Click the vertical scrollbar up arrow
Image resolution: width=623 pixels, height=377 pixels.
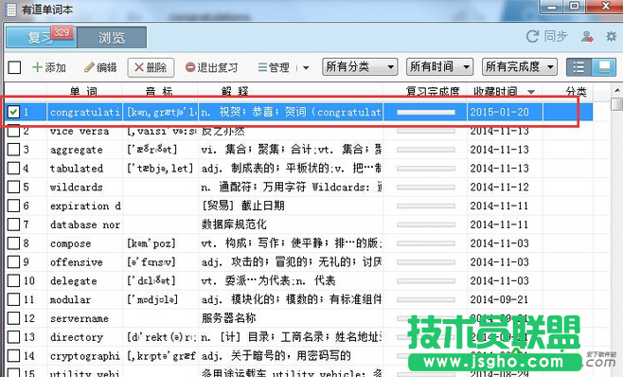pyautogui.click(x=617, y=90)
